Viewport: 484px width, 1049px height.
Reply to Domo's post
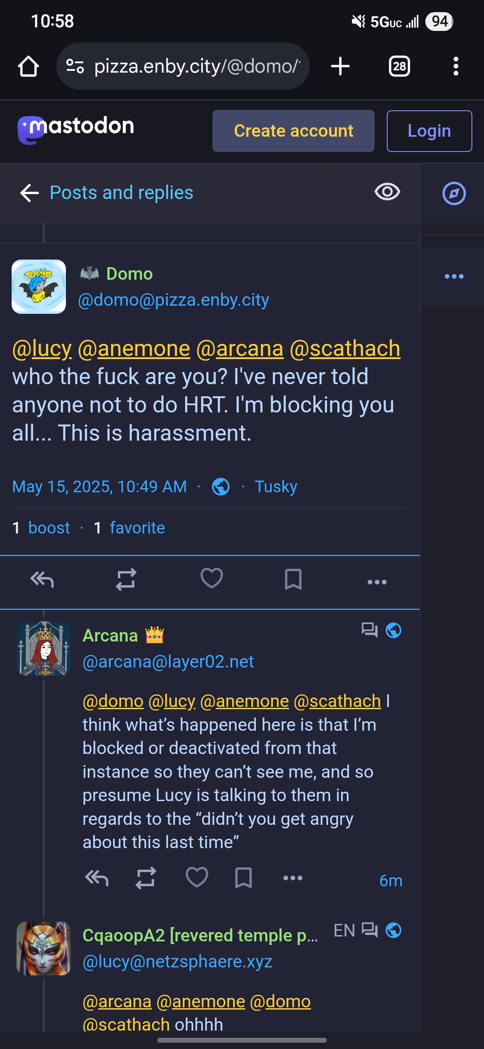click(42, 580)
